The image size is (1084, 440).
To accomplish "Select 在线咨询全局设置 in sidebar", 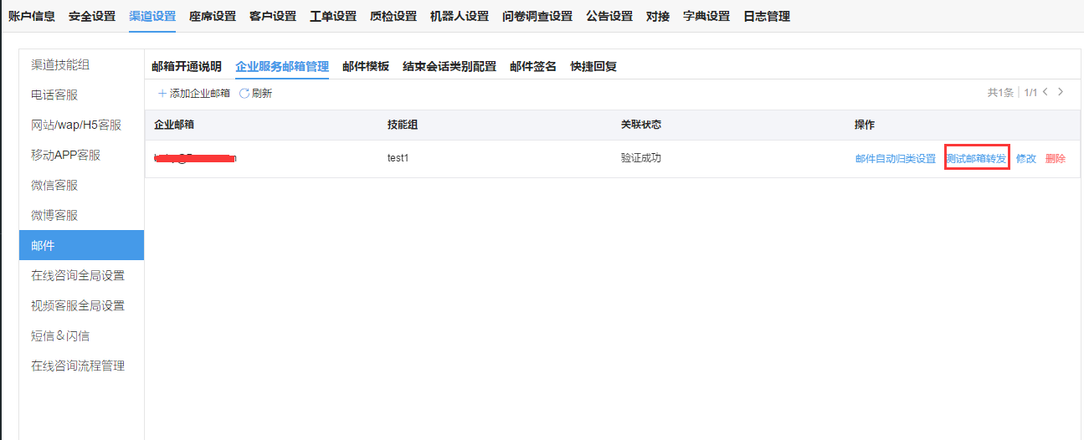I will pos(81,275).
